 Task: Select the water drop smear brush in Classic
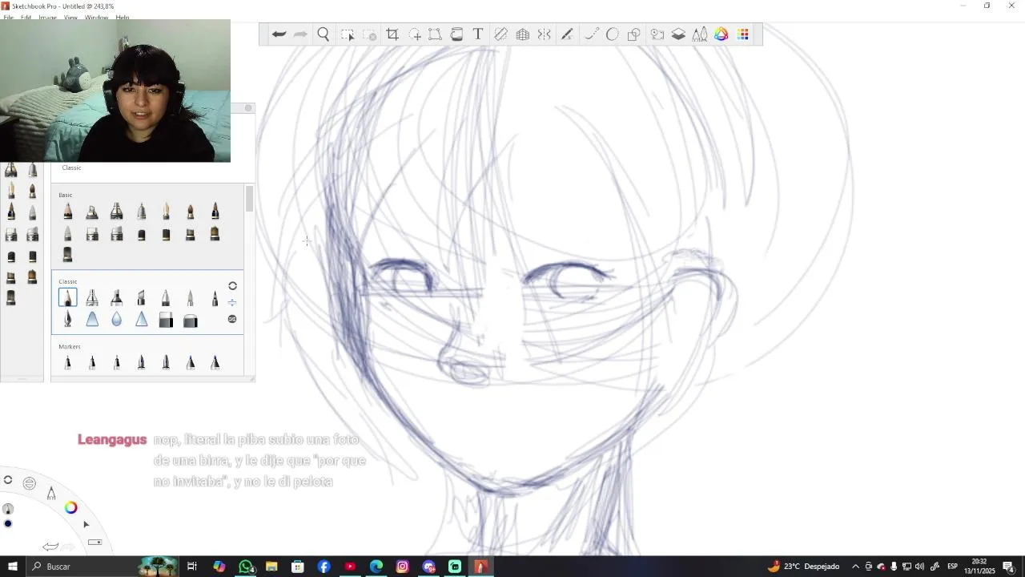[117, 321]
